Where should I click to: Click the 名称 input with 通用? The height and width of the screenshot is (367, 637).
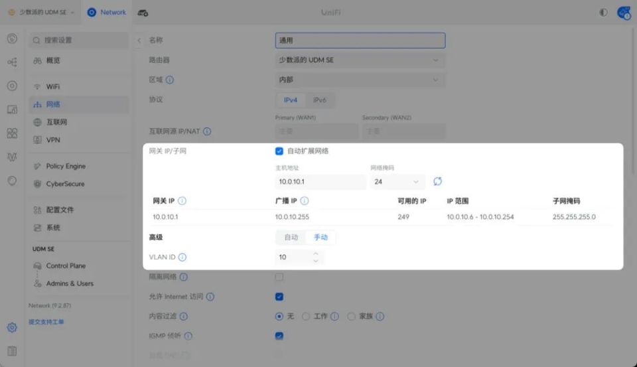360,40
